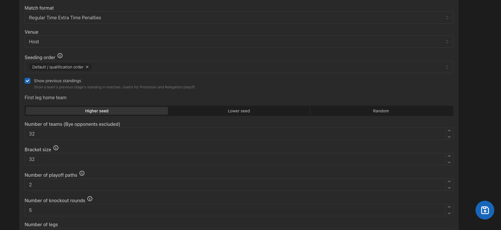Click the Number of playoff paths info icon

(82, 173)
